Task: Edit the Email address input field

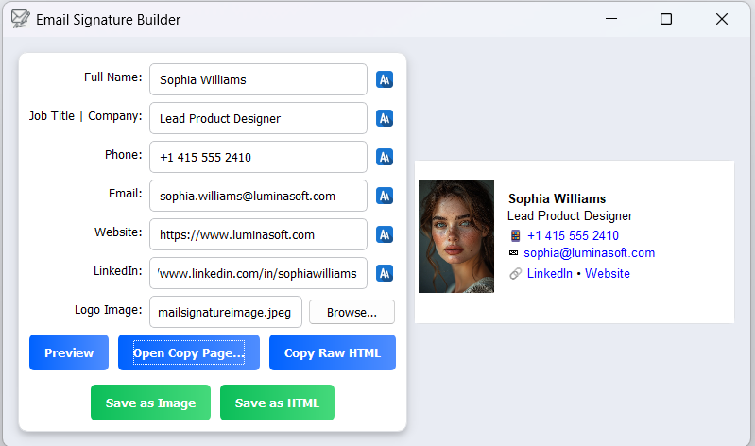Action: pos(258,196)
